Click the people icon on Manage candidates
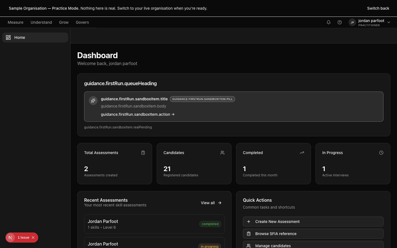 point(249,246)
